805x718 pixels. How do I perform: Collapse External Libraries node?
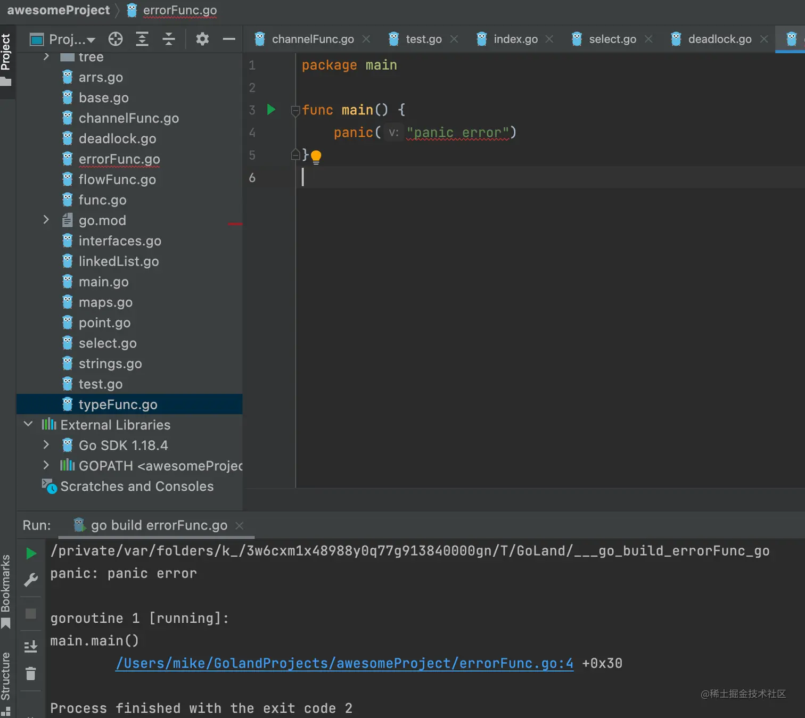28,424
